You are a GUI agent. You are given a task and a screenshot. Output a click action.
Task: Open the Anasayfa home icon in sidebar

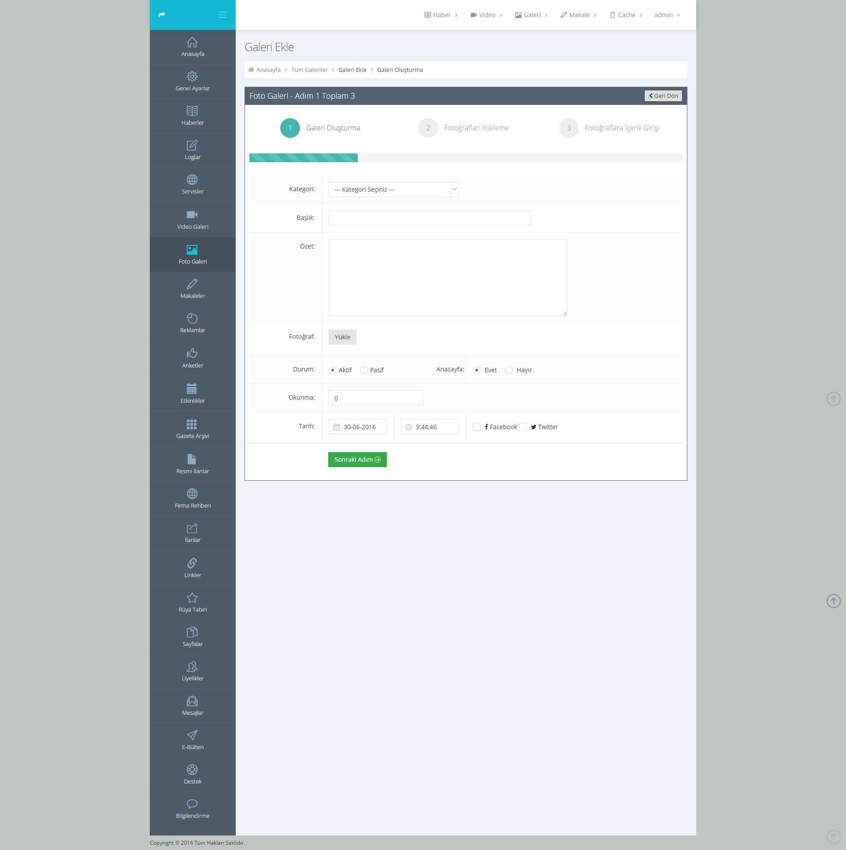[x=192, y=42]
